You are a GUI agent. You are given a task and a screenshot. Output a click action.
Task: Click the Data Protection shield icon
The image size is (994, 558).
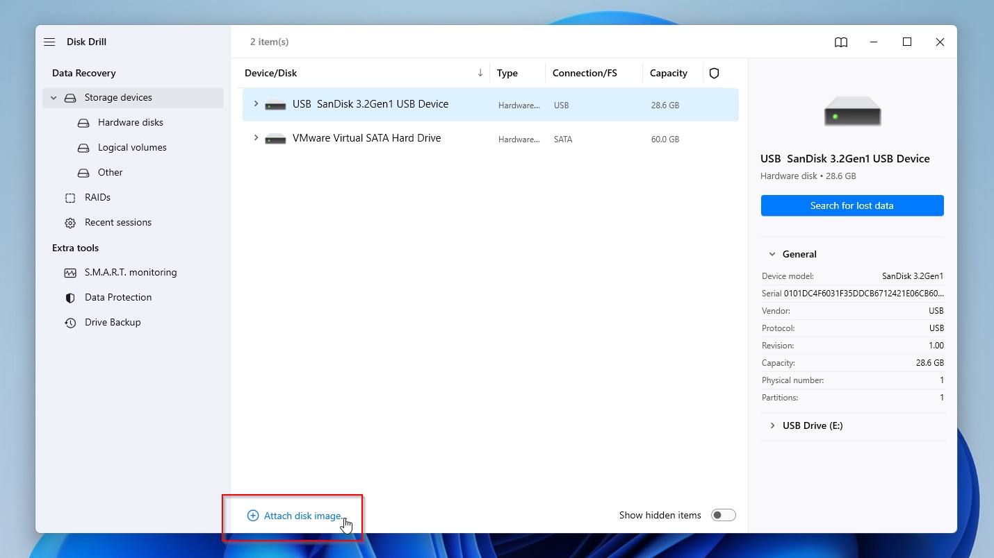[x=70, y=298]
